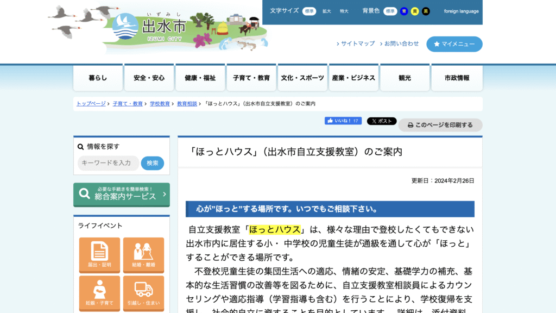
Task: Click the magnifier icon on 総合案内サービス banner
Action: click(83, 194)
